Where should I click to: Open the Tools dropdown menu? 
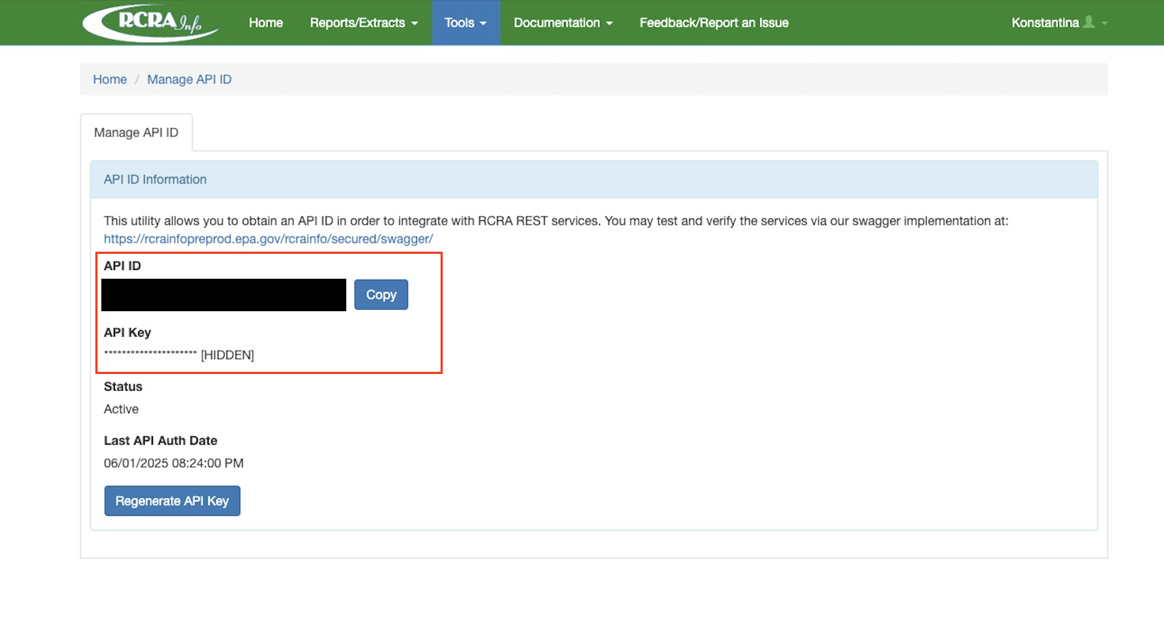pyautogui.click(x=465, y=23)
